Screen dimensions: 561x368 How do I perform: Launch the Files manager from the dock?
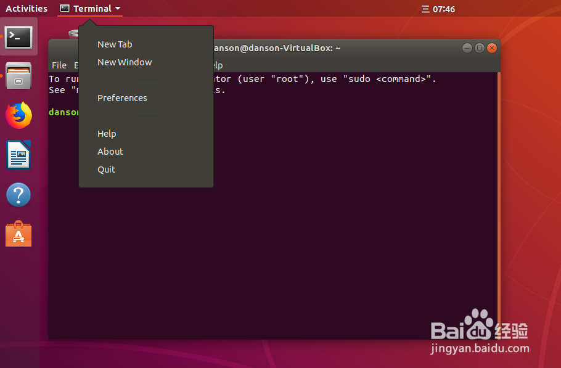18,76
